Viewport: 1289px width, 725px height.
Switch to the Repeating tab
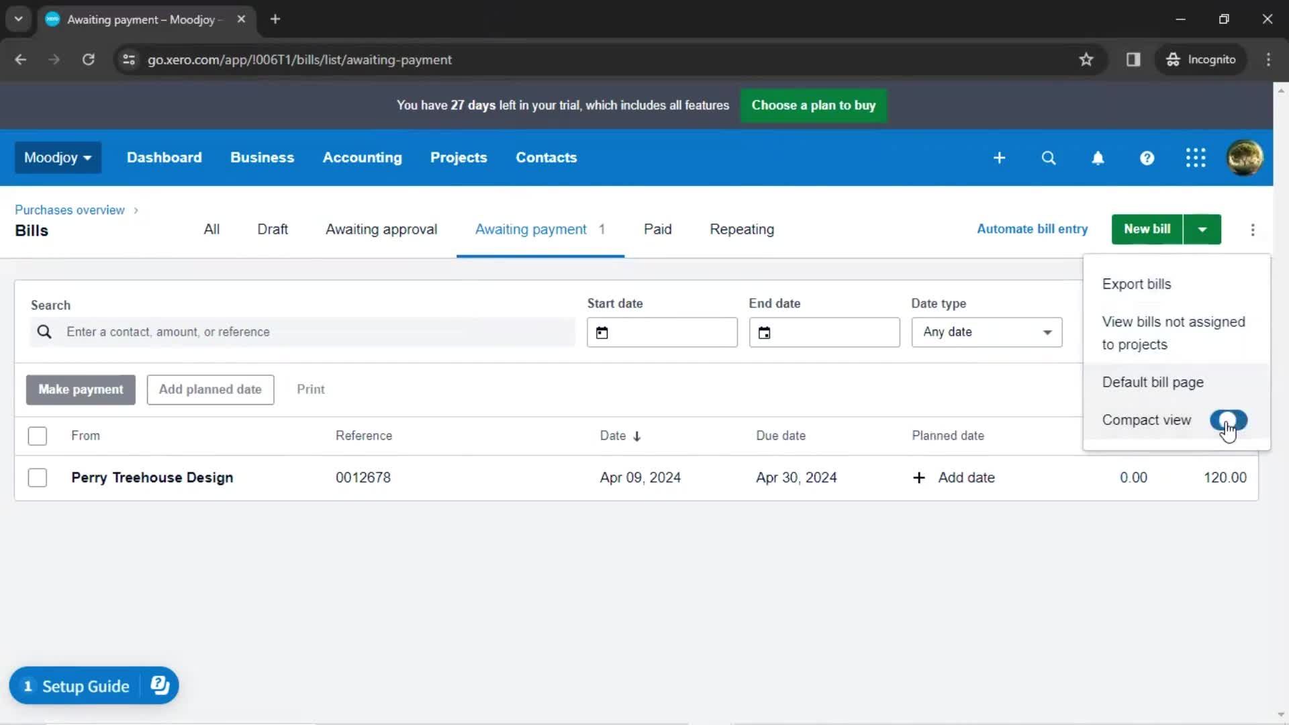[742, 230]
